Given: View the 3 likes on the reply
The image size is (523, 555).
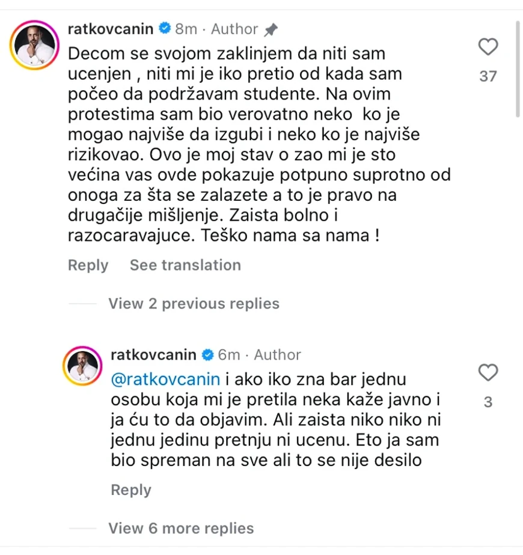Looking at the screenshot, I should click(x=488, y=402).
